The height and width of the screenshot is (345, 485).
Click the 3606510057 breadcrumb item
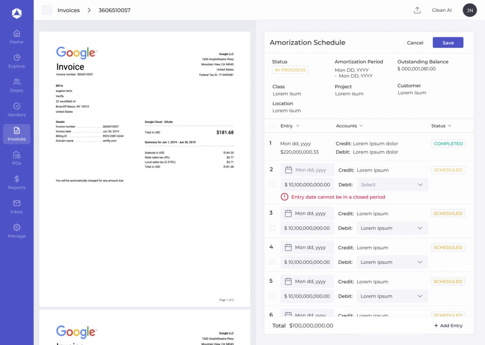coord(115,10)
